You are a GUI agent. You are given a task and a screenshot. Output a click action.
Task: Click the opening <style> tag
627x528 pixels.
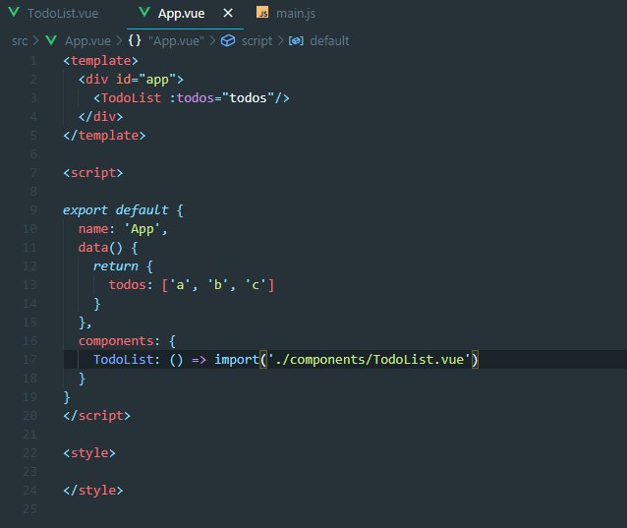tap(89, 453)
